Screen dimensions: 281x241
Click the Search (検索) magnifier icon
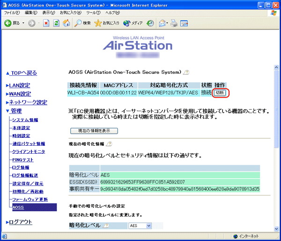point(78,23)
